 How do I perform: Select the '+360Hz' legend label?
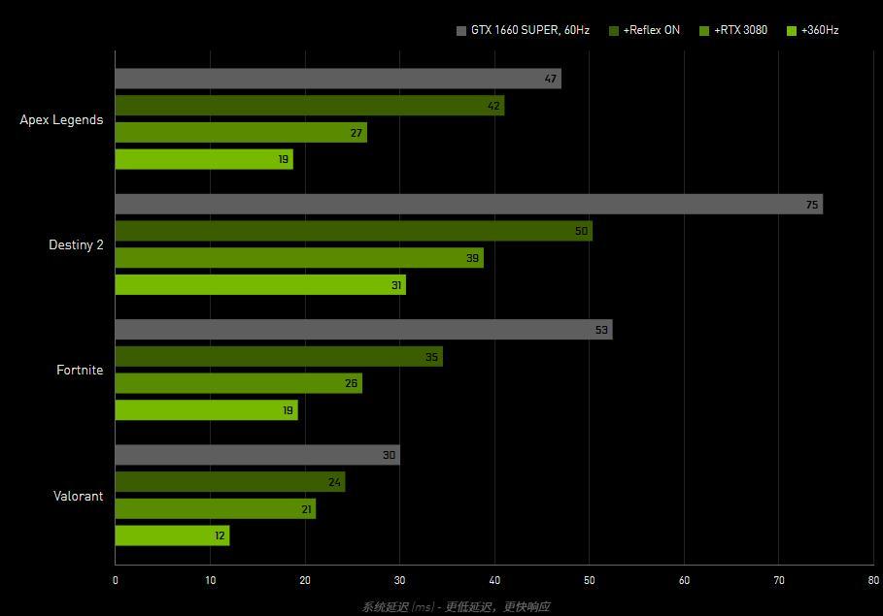point(820,30)
